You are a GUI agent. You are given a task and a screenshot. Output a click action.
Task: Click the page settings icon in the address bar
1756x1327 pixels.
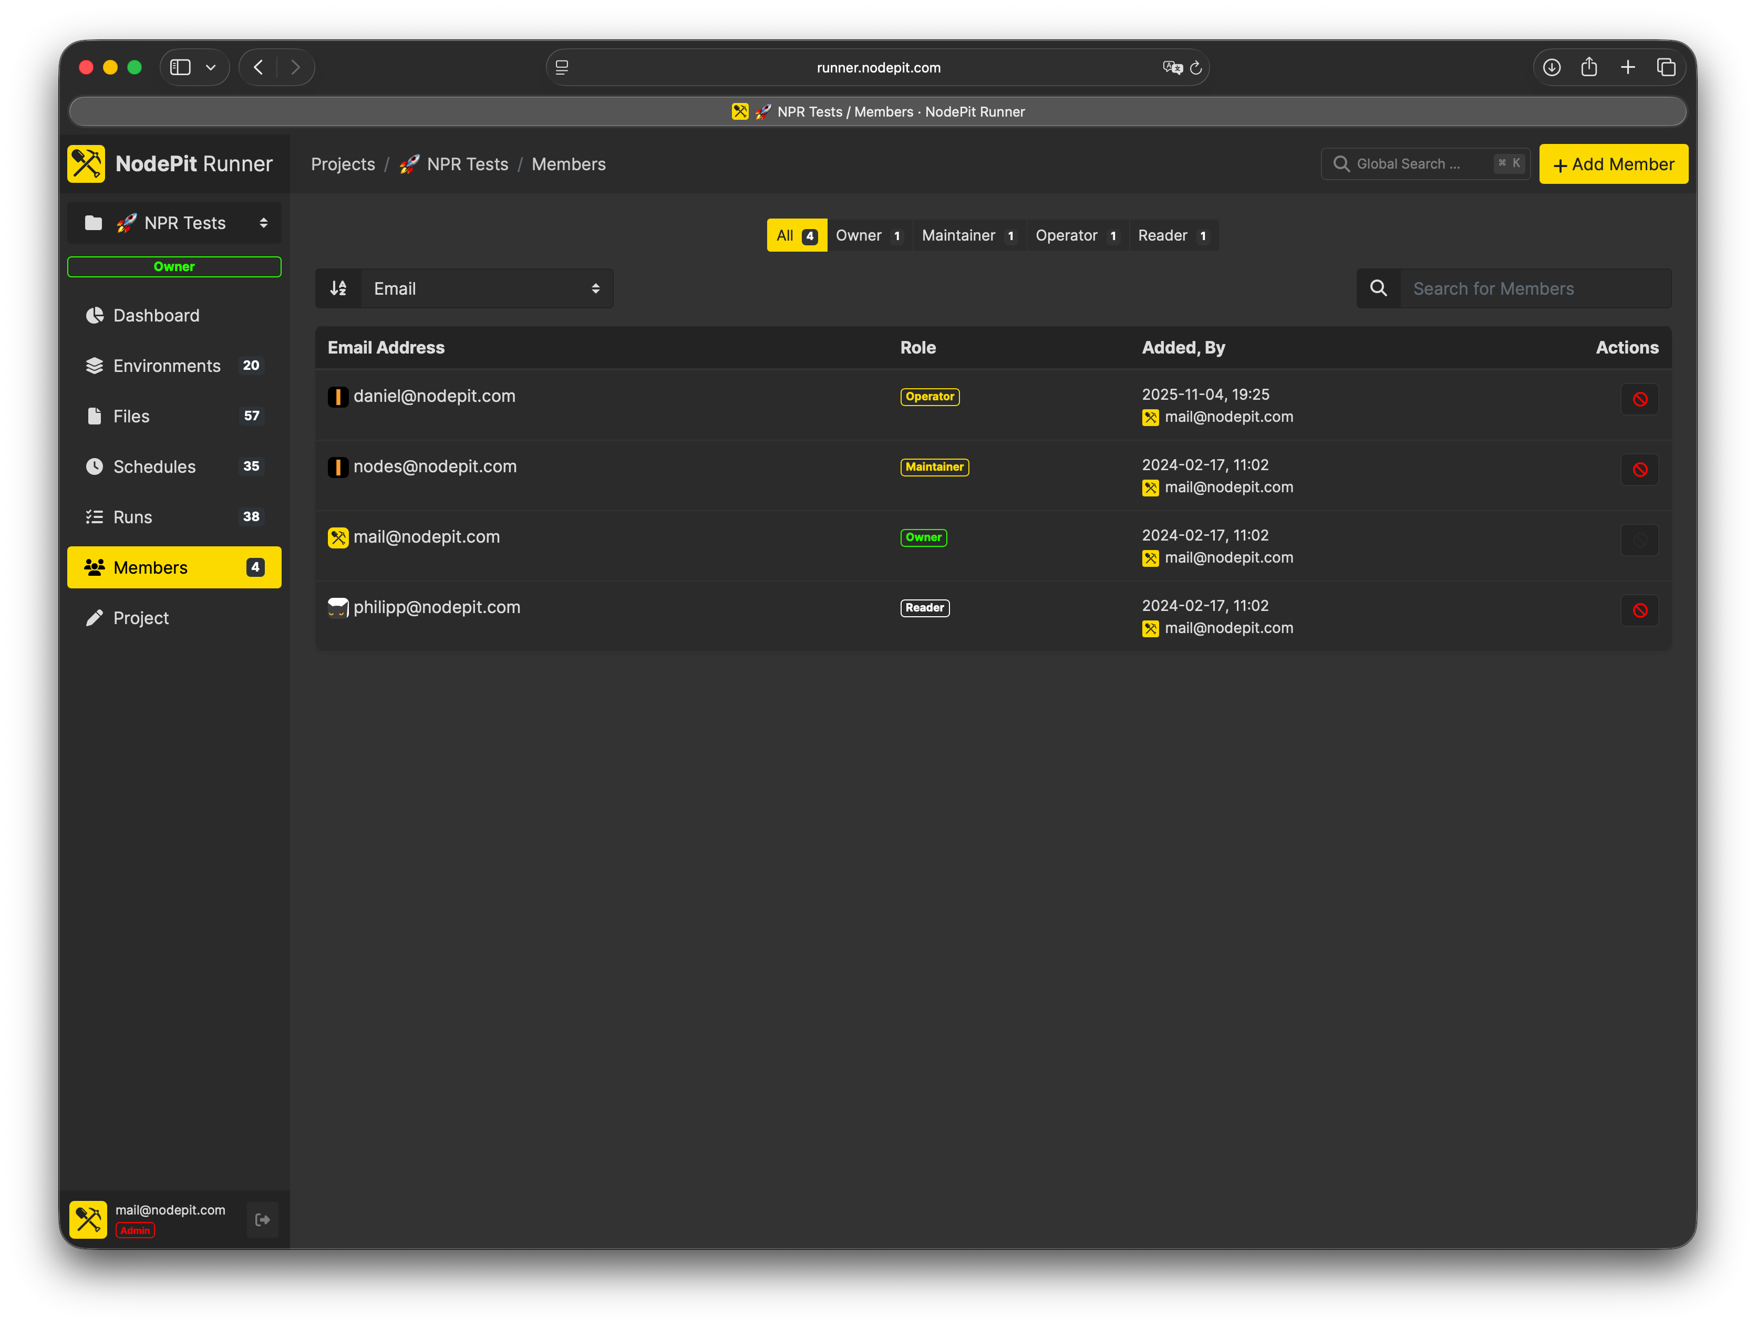point(562,67)
